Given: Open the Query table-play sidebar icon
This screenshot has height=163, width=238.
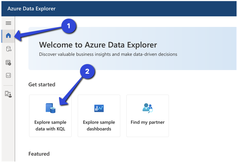Looking at the screenshot, I should (8, 62).
